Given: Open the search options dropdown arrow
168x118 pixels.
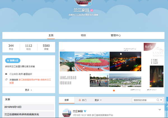Looking at the screenshot, I should [x=161, y=100].
